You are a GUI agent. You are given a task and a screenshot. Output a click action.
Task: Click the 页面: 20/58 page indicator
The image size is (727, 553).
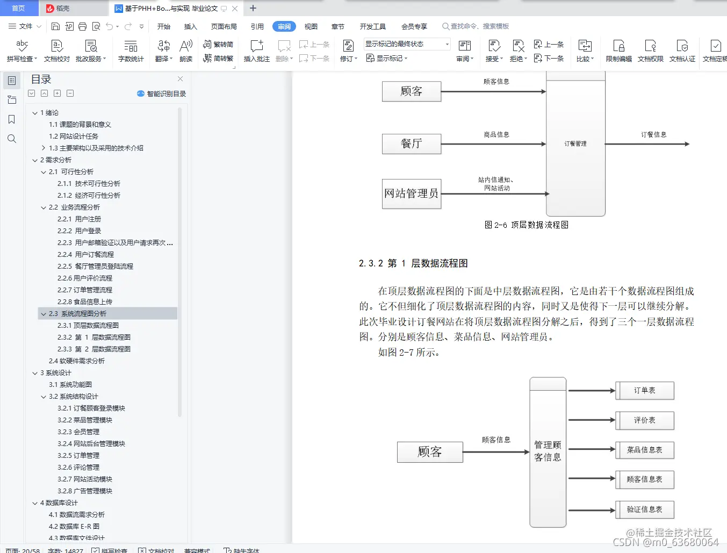22,550
